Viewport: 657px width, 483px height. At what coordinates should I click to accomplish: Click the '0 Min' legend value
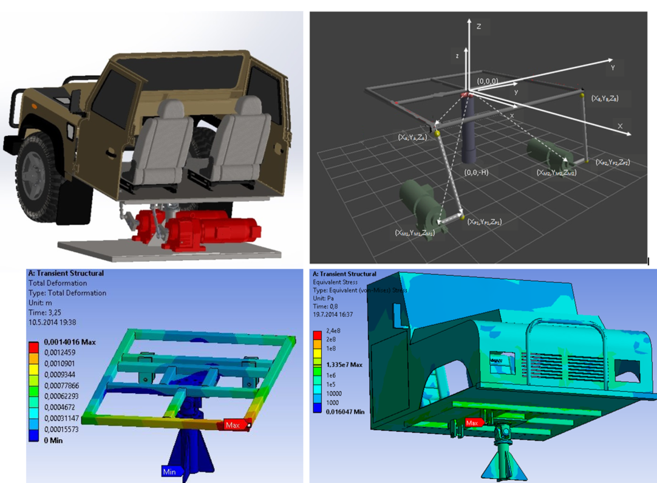click(53, 440)
